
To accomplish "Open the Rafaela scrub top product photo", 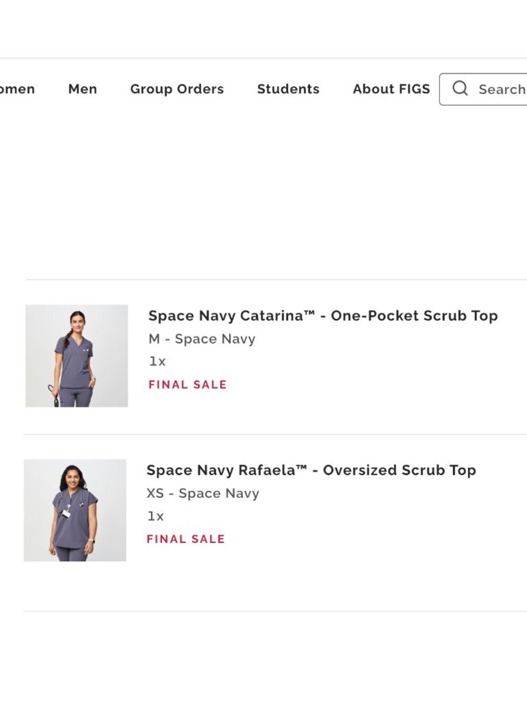I will coord(75,510).
